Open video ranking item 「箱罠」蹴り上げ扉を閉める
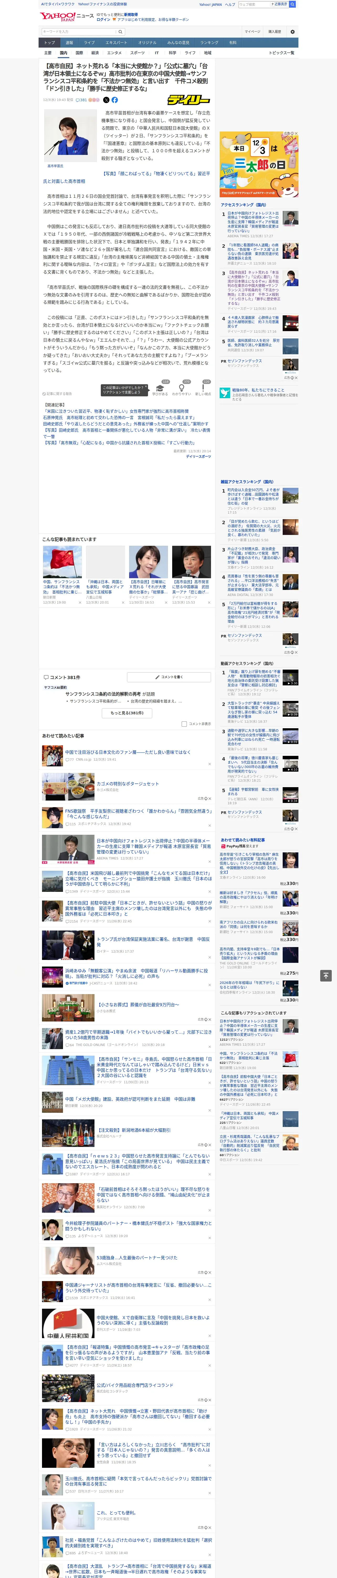337x1578 pixels. [254, 678]
